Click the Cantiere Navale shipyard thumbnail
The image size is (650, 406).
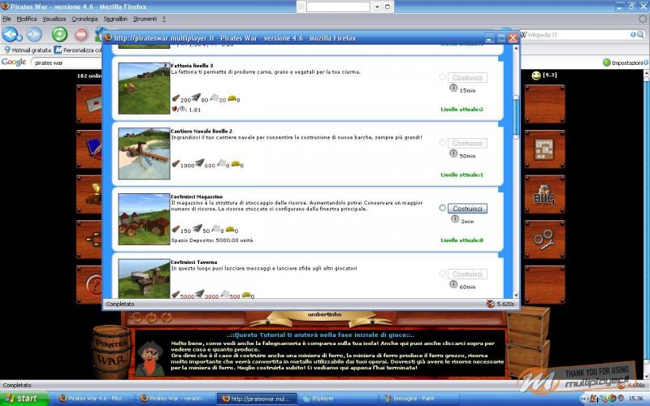144,153
